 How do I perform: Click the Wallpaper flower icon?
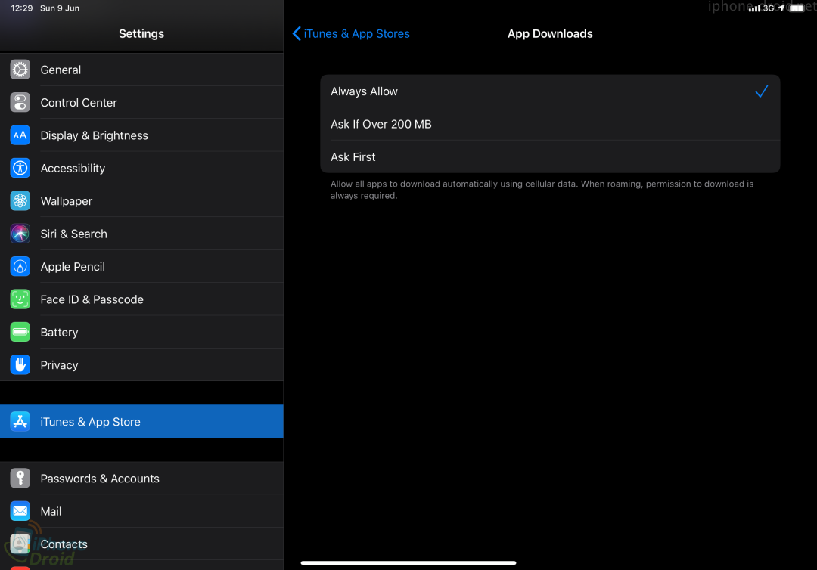point(20,201)
